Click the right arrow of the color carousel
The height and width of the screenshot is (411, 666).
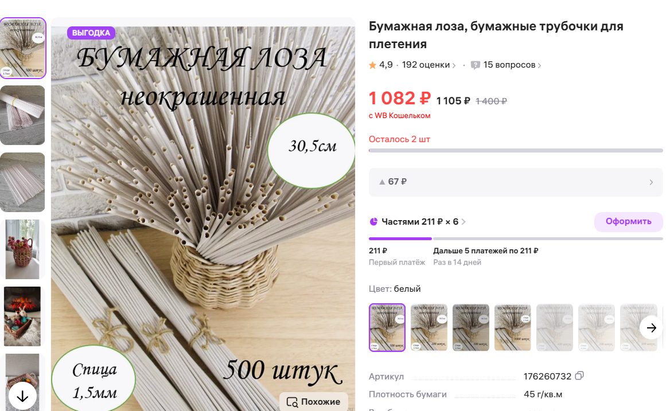click(x=652, y=328)
